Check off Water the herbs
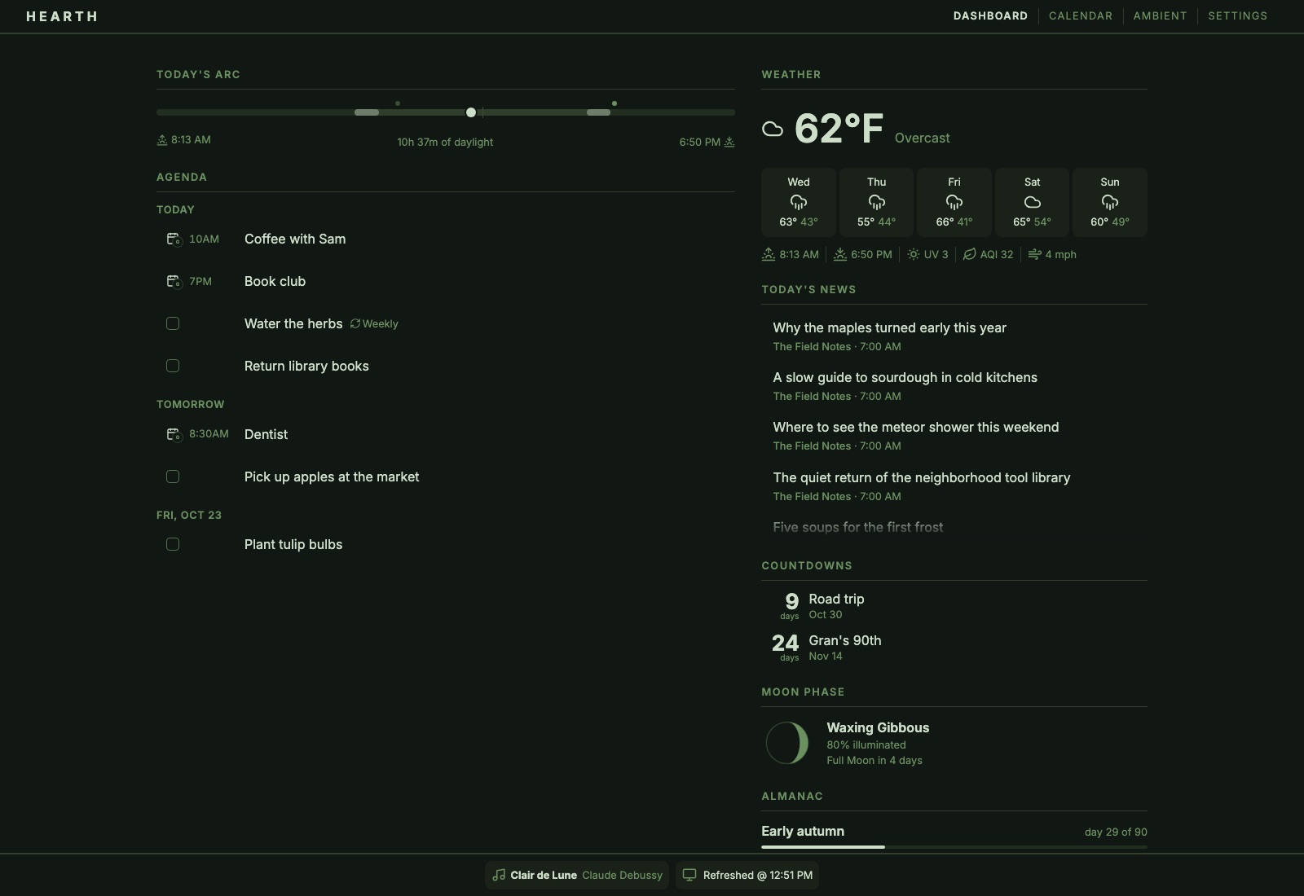Screen dimensions: 1304x896 pyautogui.click(x=173, y=323)
